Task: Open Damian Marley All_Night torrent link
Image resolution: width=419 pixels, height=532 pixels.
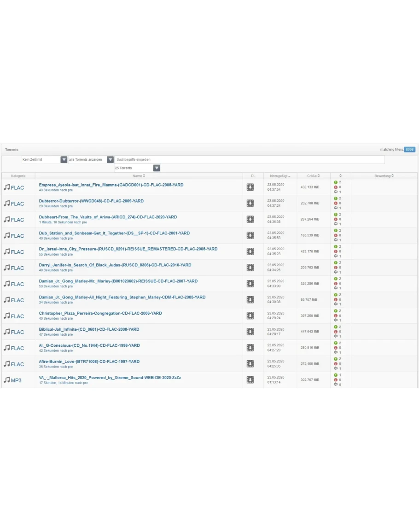Action: point(122,297)
